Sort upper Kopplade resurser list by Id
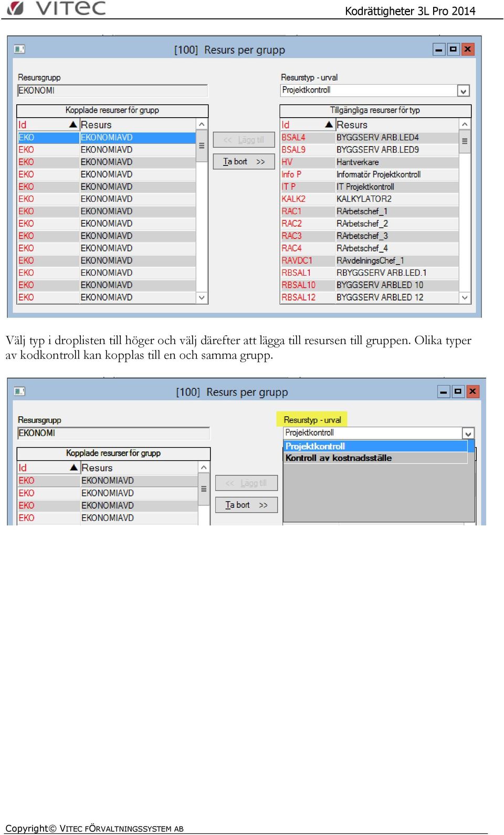Viewport: 504px width, 835px height. [48, 125]
